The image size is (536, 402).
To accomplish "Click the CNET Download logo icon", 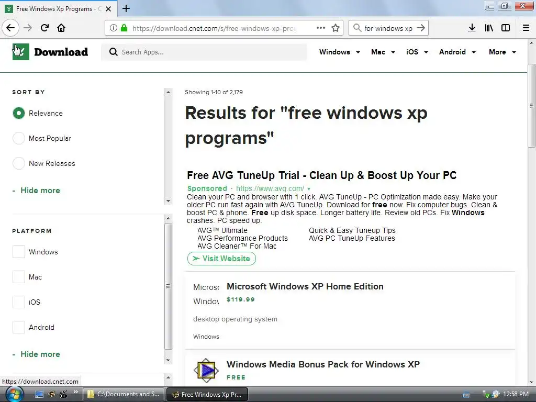I will tap(20, 52).
